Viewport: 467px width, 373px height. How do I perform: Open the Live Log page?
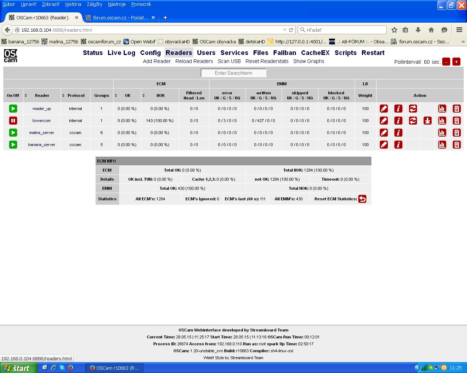(x=121, y=53)
